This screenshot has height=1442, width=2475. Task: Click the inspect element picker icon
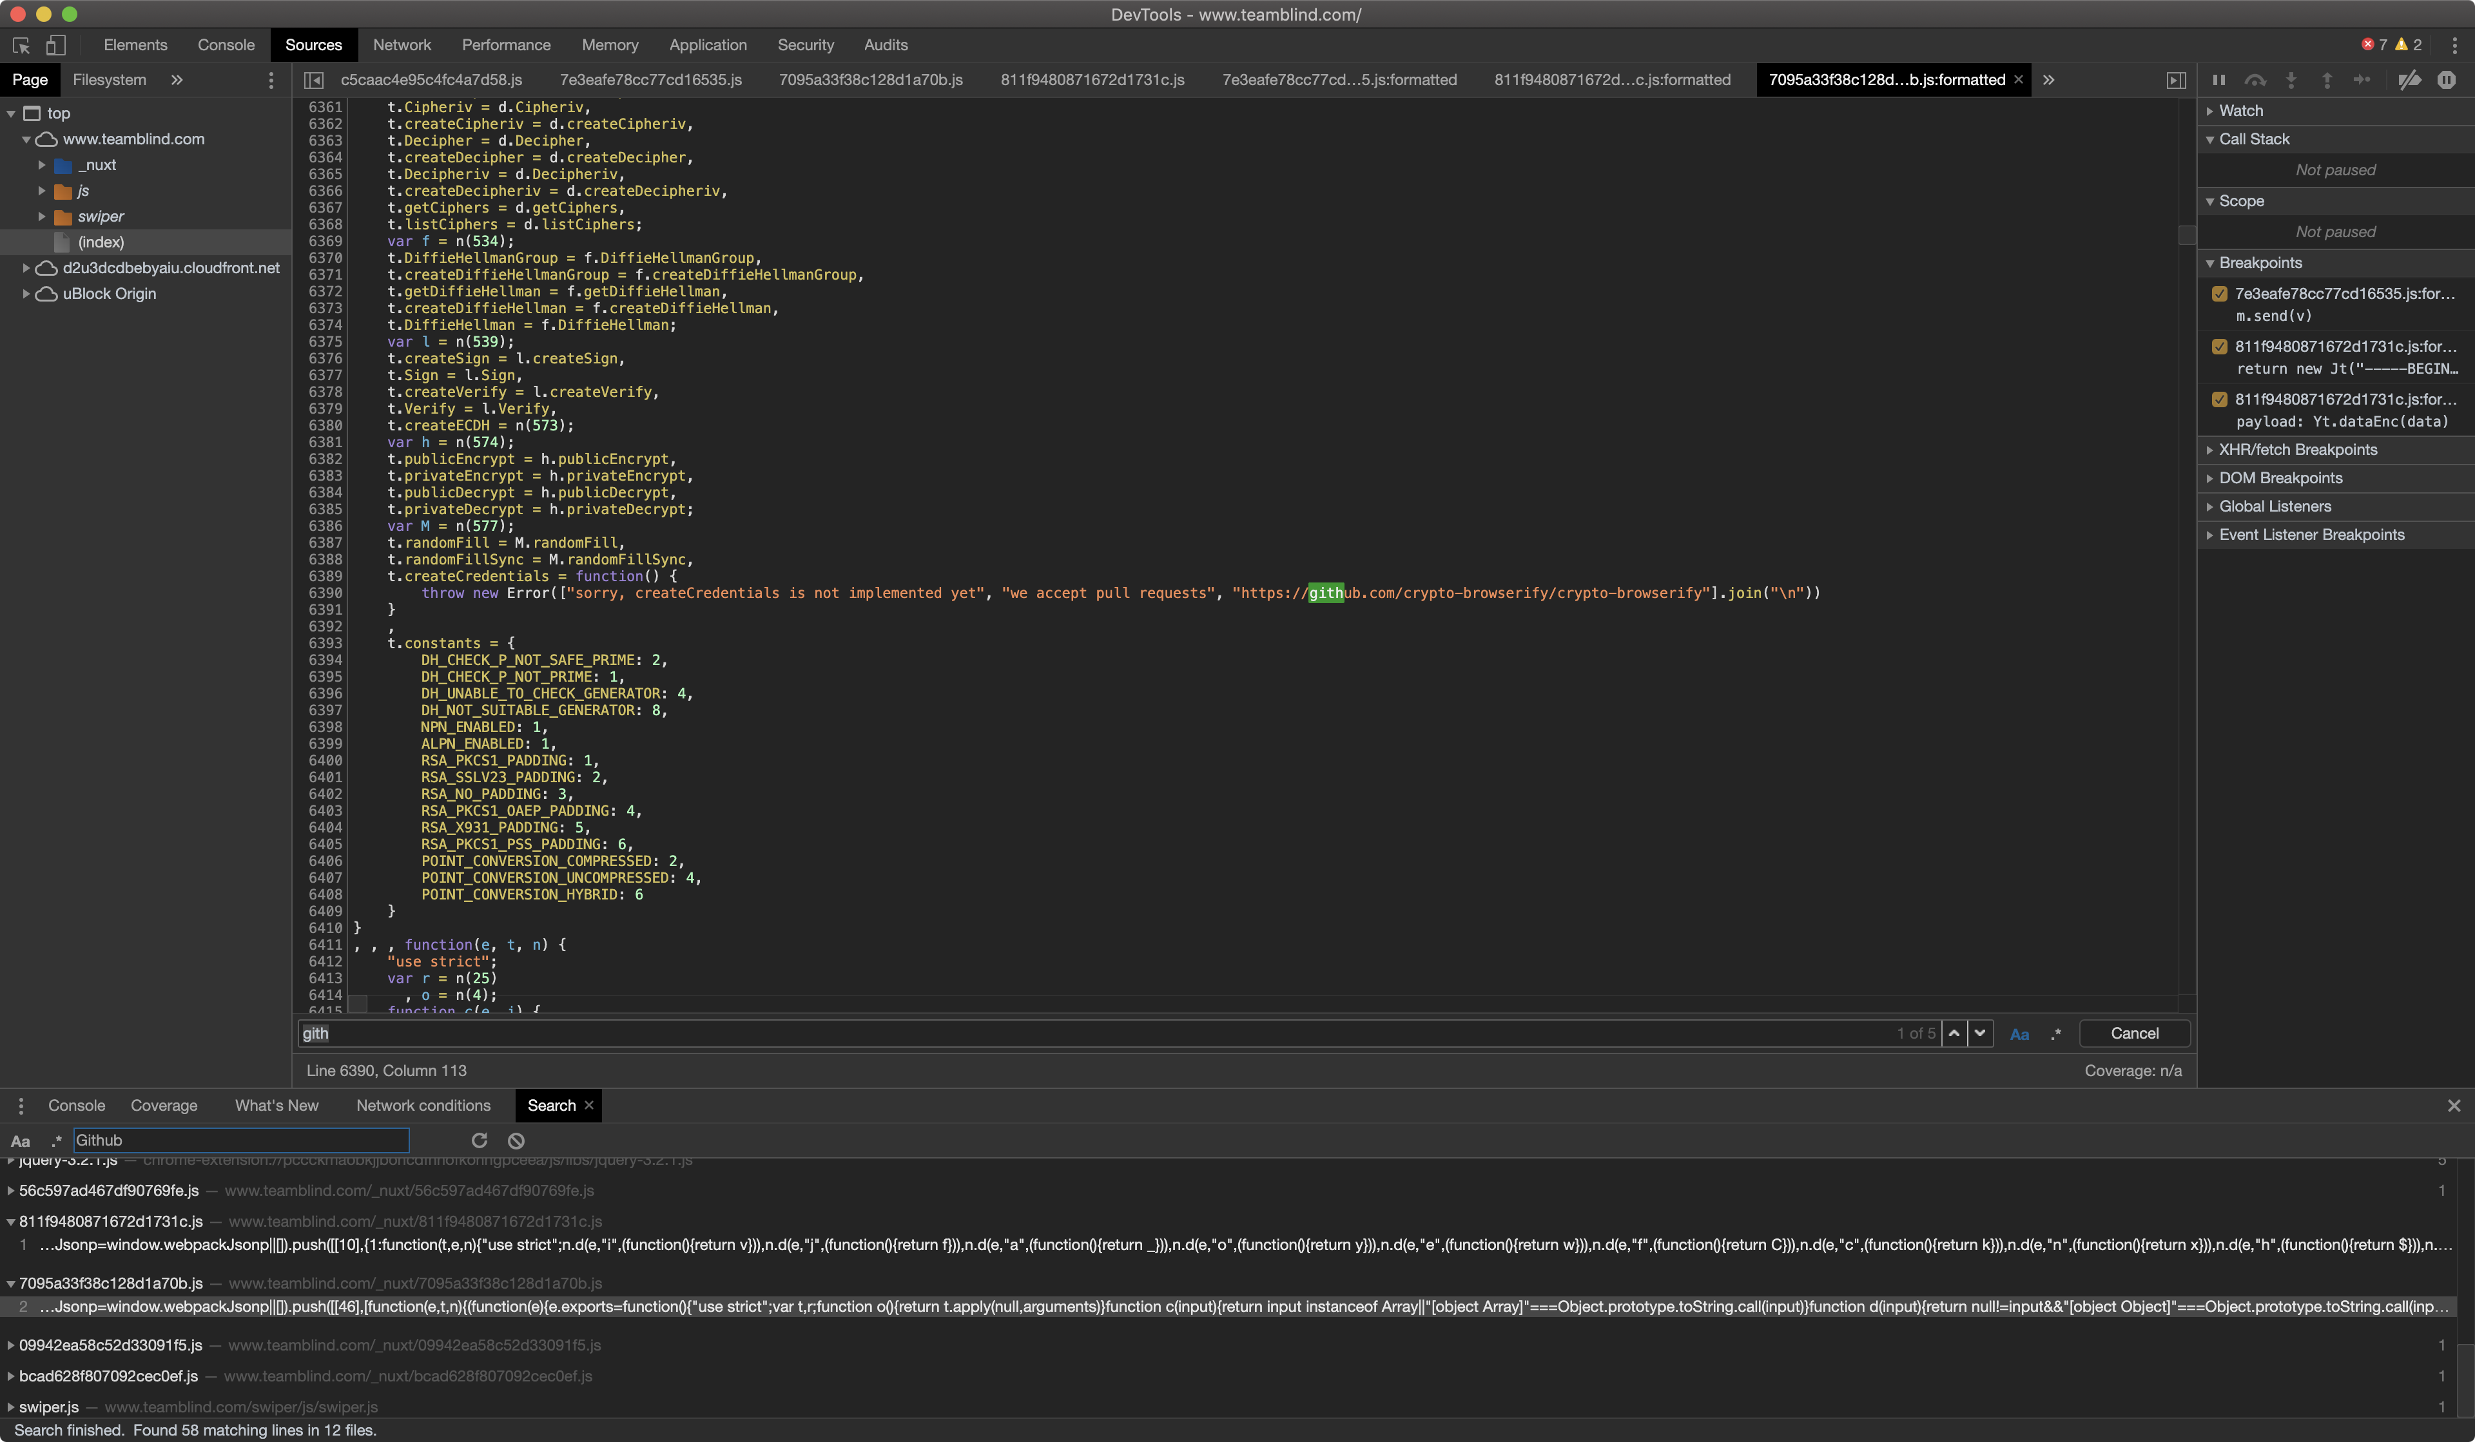pyautogui.click(x=22, y=45)
